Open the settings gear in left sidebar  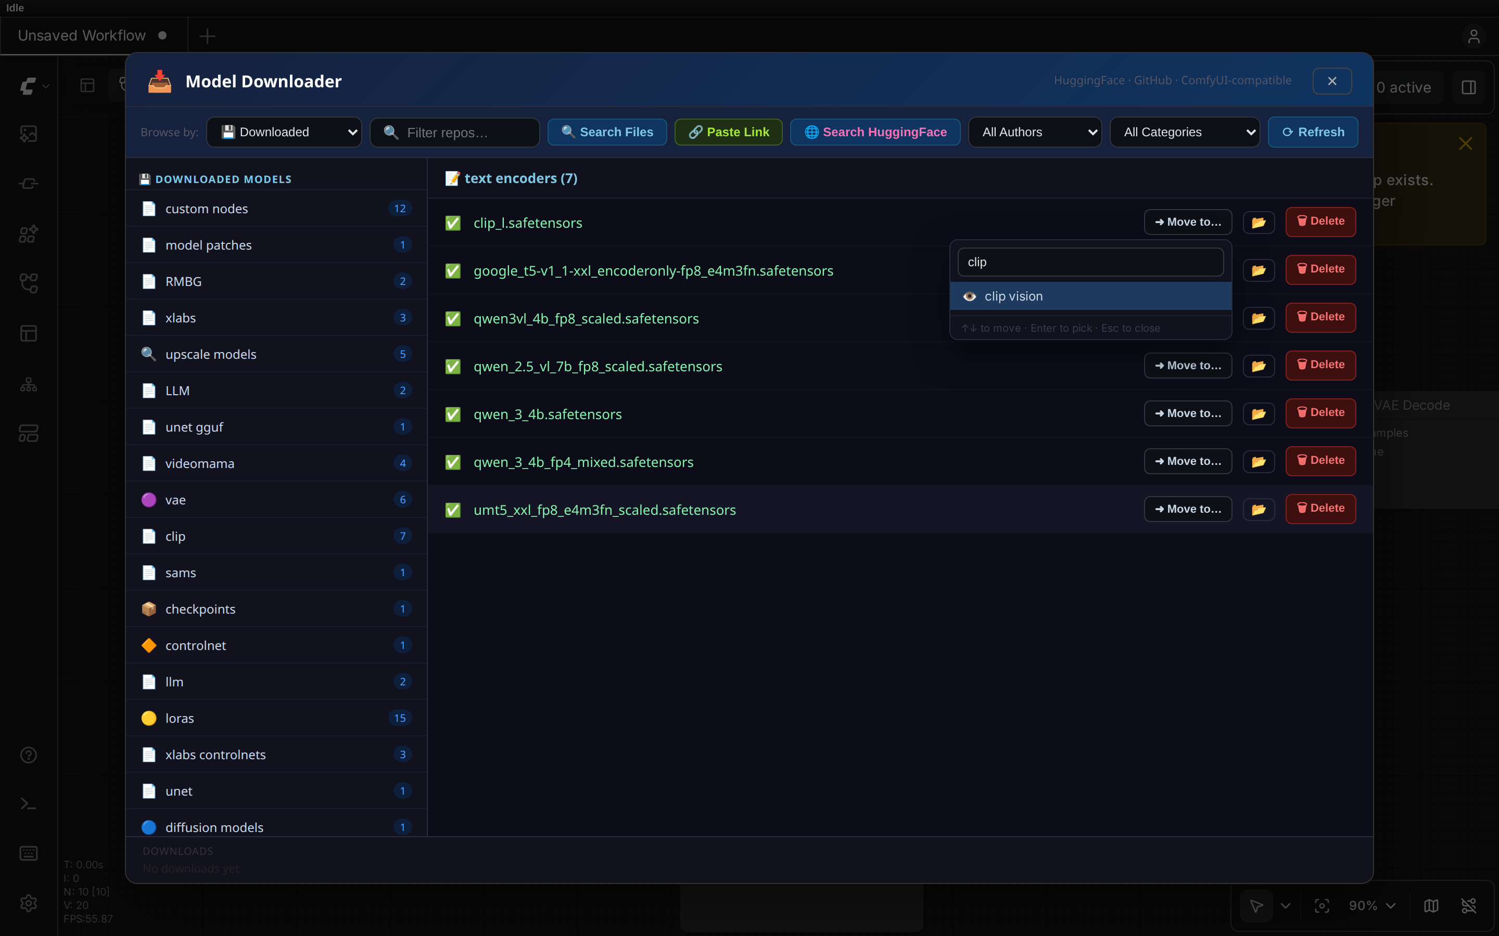[29, 903]
